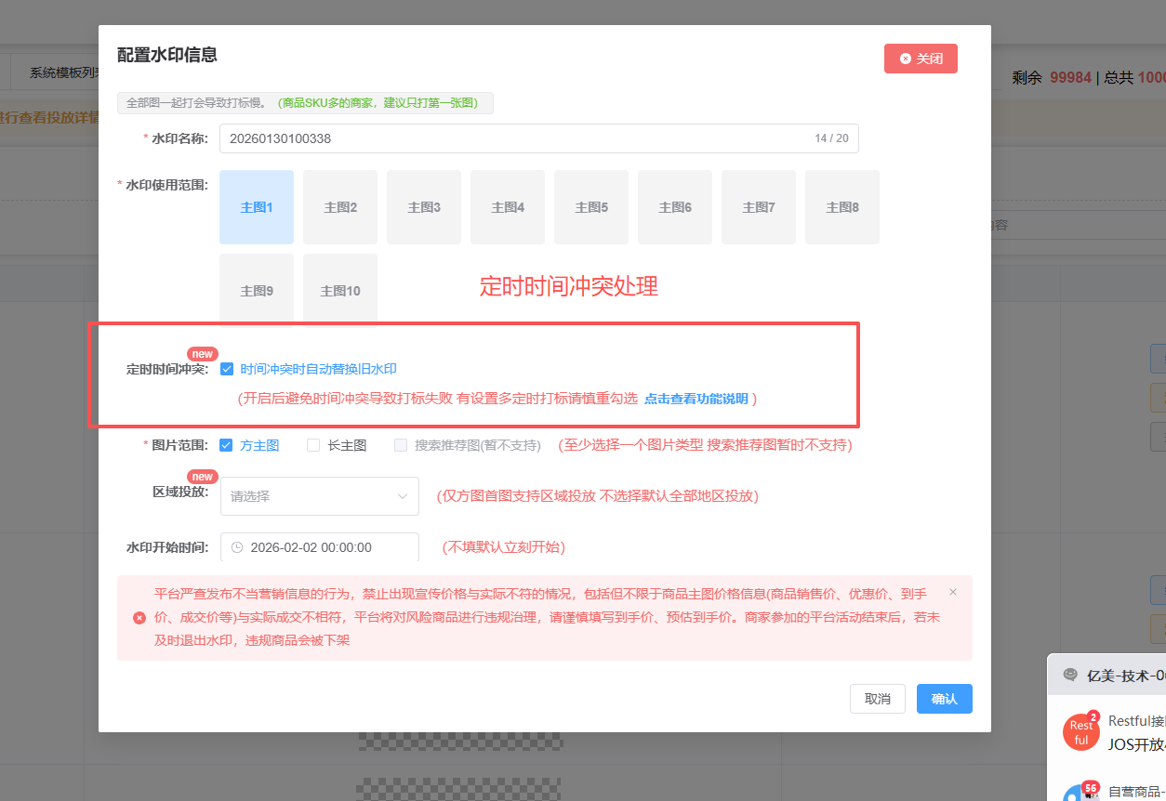Image resolution: width=1166 pixels, height=801 pixels.
Task: Click the chevron arrow in 区域投放 select
Action: 403,496
